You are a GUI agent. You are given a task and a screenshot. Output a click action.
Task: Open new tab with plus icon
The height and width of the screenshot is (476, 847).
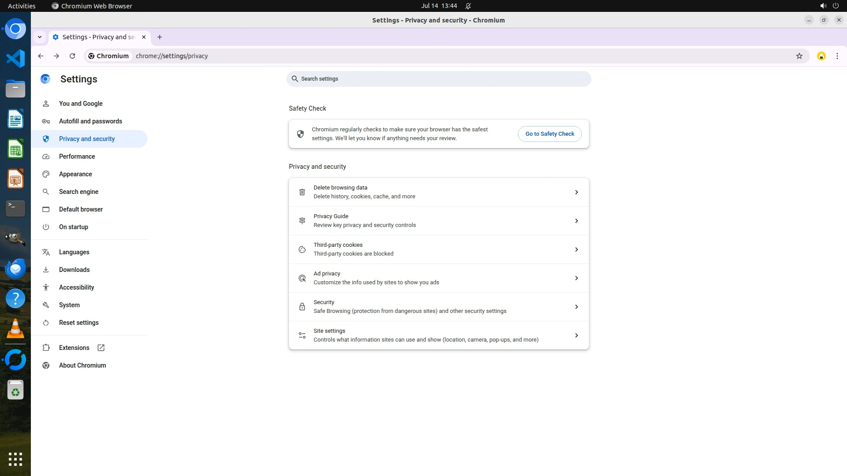160,37
